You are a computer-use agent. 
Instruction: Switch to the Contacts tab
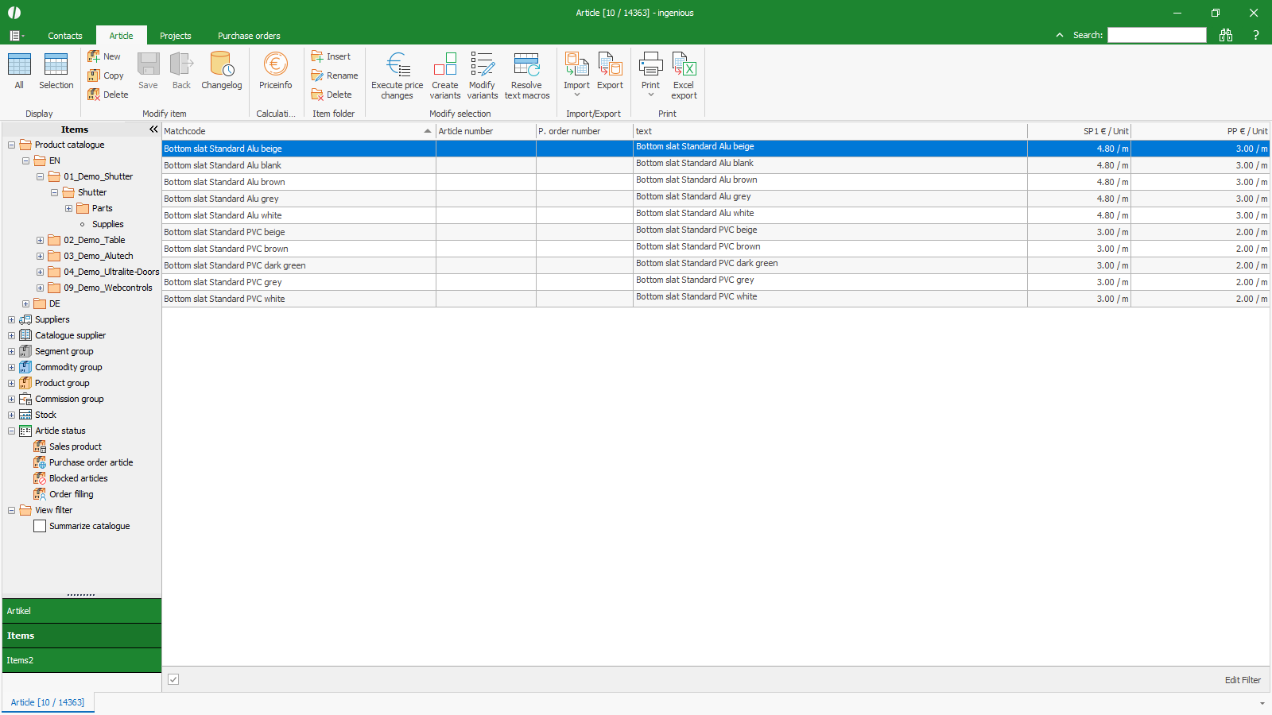point(65,36)
